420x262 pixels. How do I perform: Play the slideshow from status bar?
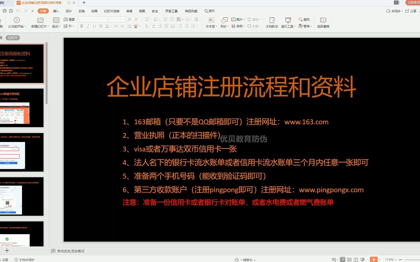(374, 259)
